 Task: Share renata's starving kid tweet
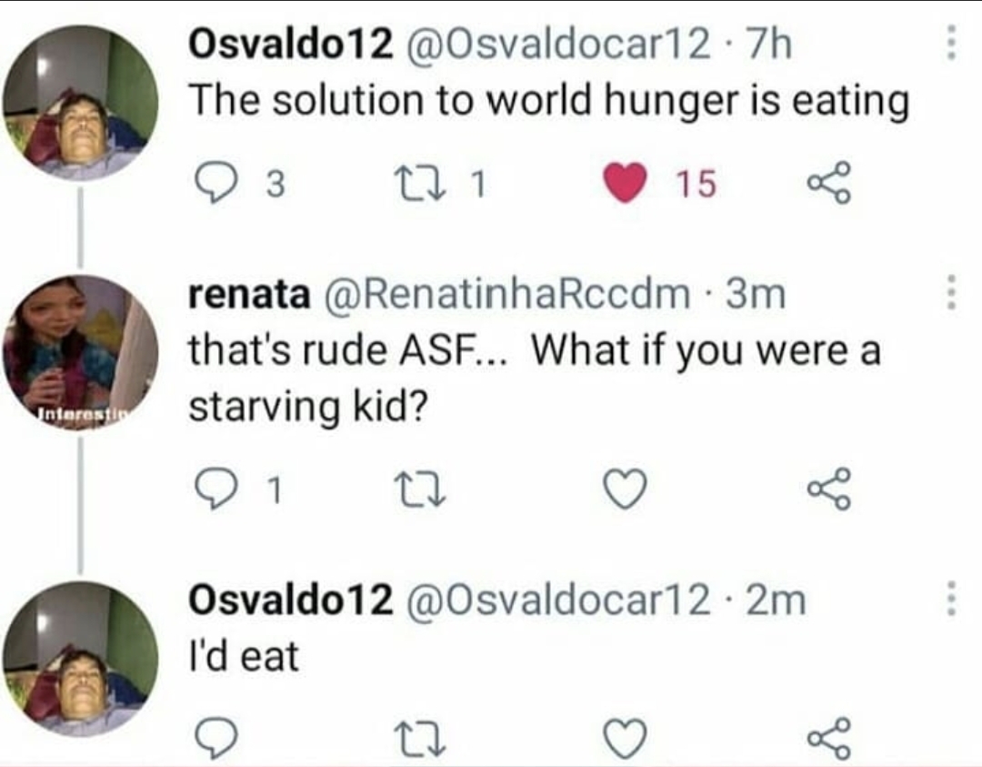[x=828, y=491]
